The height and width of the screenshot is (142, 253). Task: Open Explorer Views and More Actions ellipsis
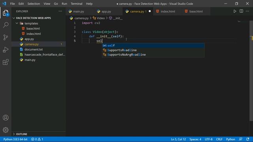click(x=60, y=11)
